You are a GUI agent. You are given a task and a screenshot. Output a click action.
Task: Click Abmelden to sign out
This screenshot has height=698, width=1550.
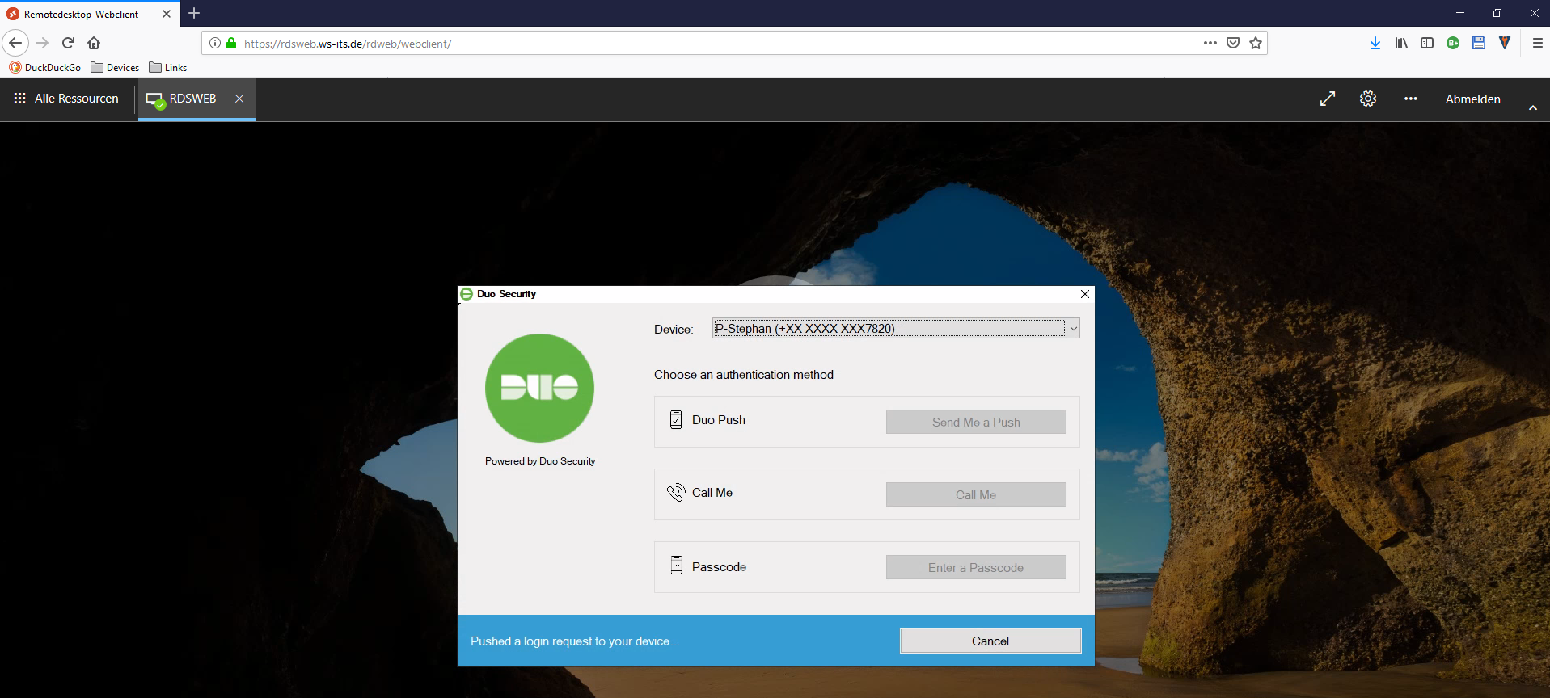pos(1473,99)
